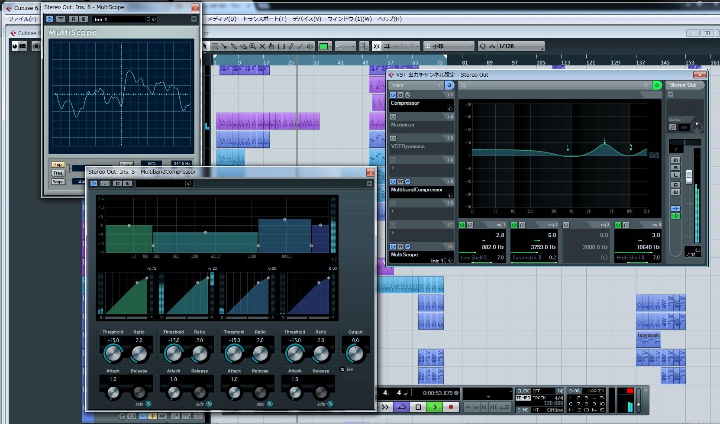
Task: Open the MultiScope window options menu arrow
Action: pyautogui.click(x=194, y=19)
